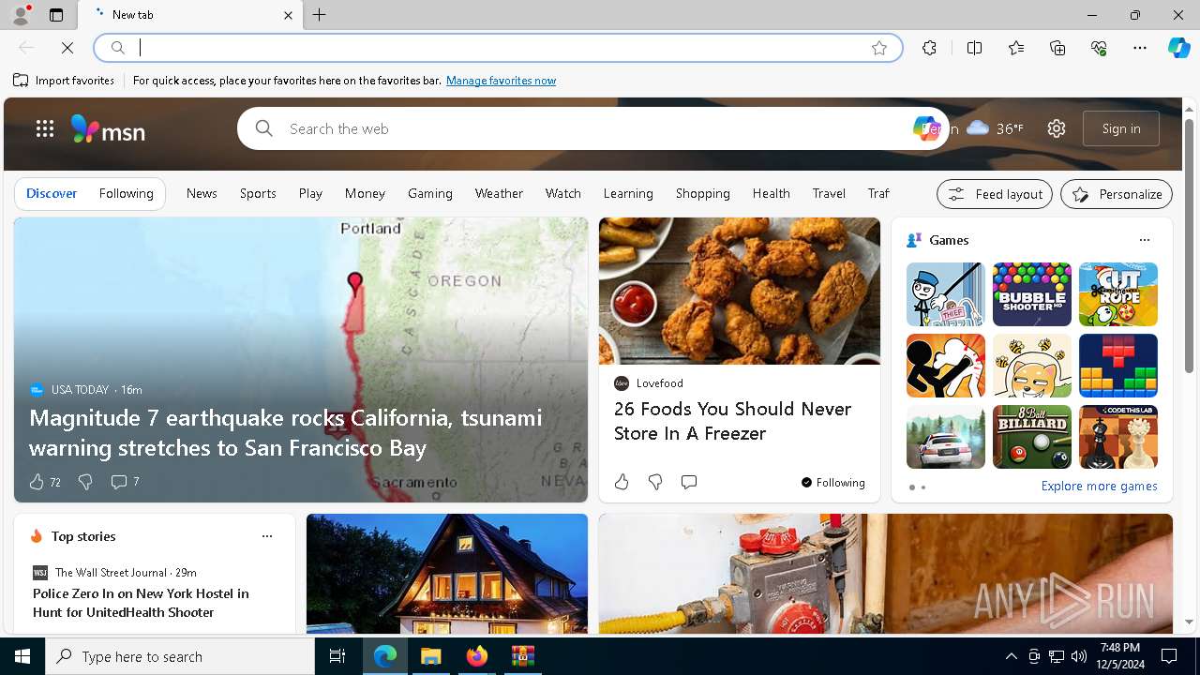Open Firefox from the taskbar

[x=477, y=656]
